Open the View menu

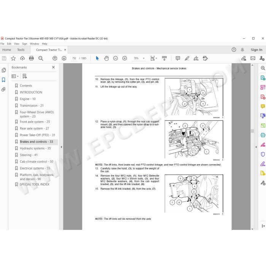click(x=17, y=44)
